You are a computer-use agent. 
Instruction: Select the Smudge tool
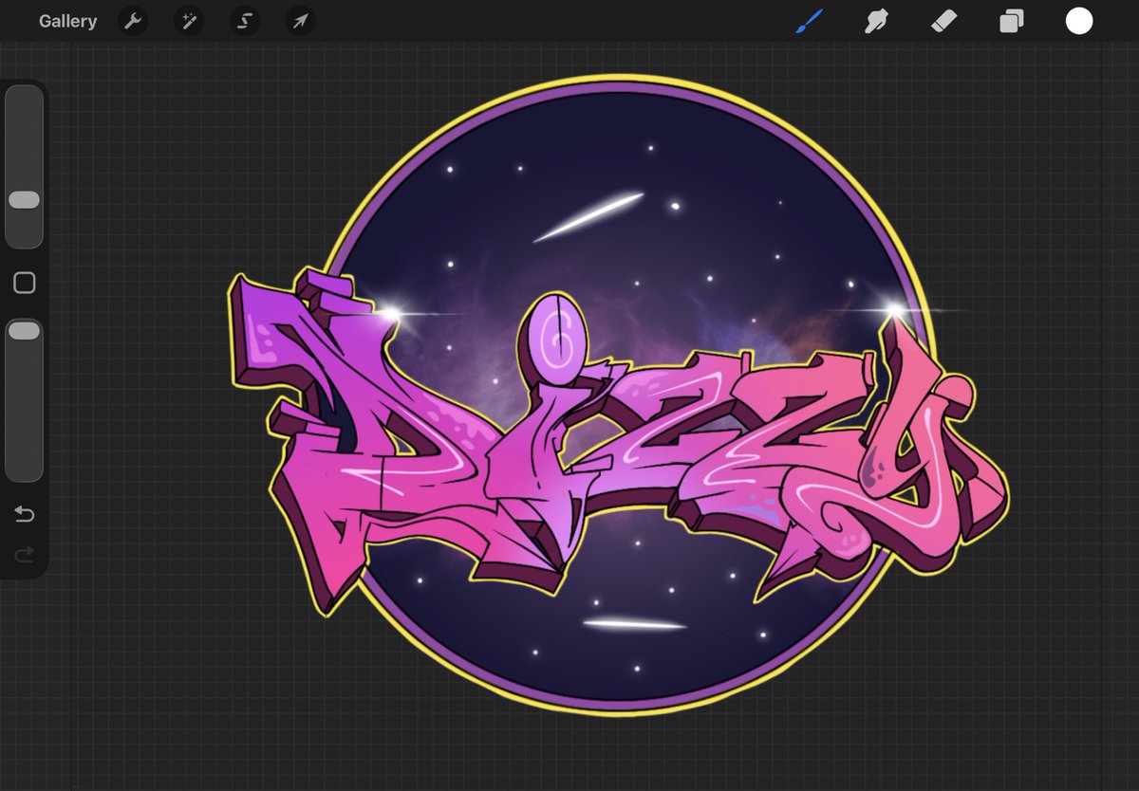(876, 21)
